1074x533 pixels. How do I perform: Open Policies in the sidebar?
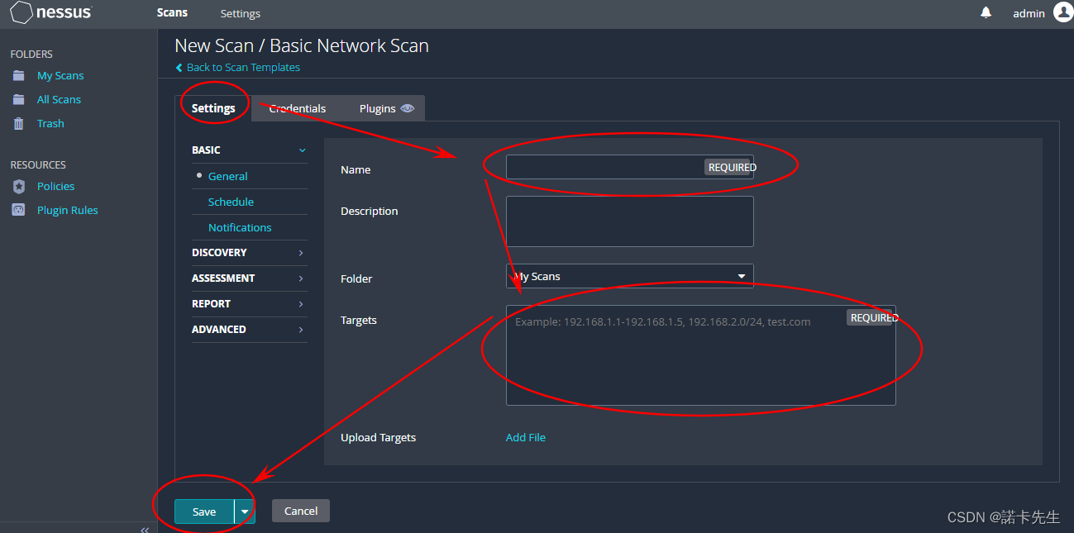(x=55, y=186)
